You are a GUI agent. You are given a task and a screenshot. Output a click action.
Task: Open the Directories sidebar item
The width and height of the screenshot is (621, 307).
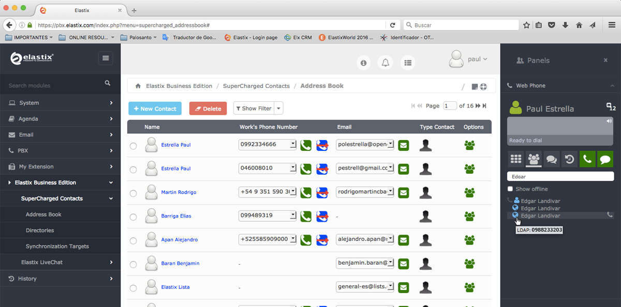click(40, 231)
